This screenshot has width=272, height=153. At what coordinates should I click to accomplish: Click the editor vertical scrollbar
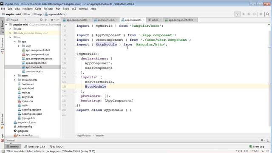[269, 78]
